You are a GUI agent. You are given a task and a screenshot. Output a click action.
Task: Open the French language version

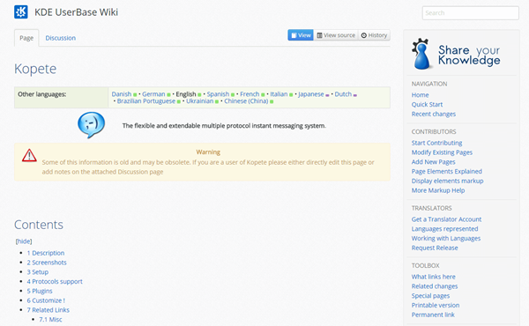[250, 94]
